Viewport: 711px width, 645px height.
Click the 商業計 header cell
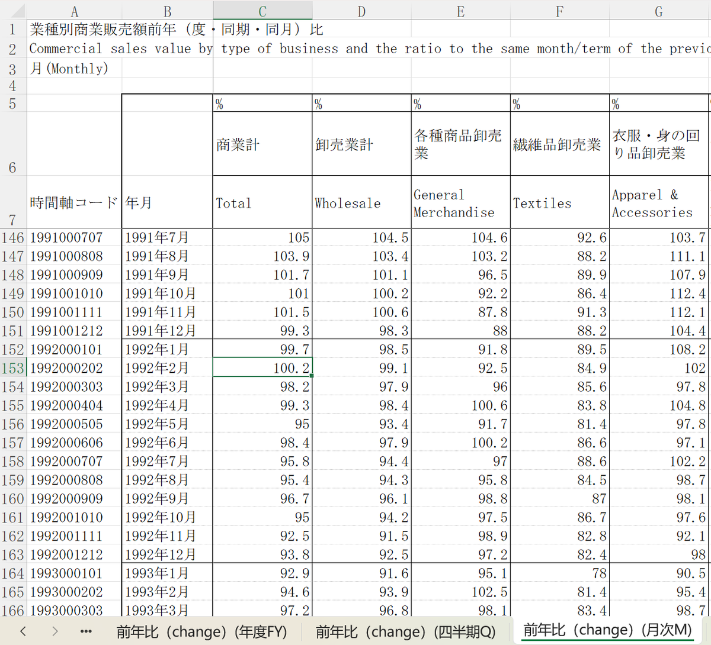point(262,144)
